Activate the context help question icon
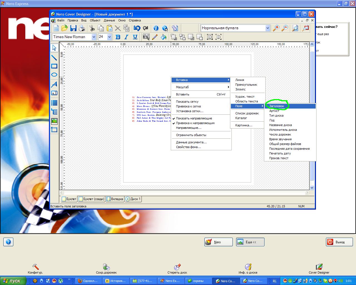 coord(165,28)
